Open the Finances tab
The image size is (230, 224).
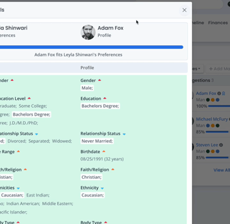click(x=218, y=23)
